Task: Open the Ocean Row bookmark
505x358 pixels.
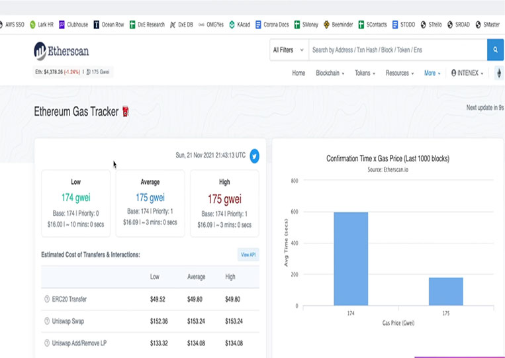Action: [109, 24]
